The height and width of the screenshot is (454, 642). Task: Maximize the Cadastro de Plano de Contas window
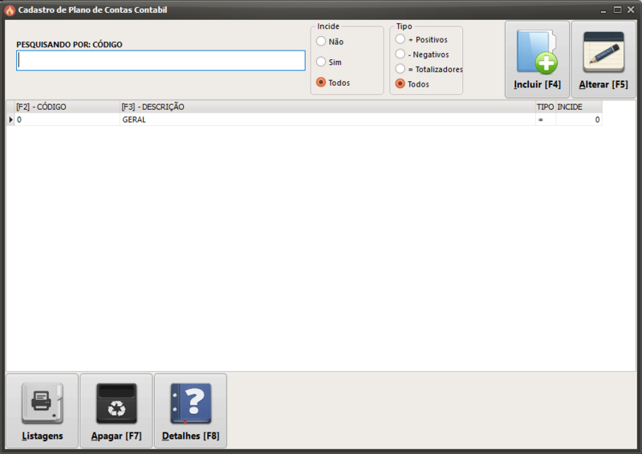point(617,10)
